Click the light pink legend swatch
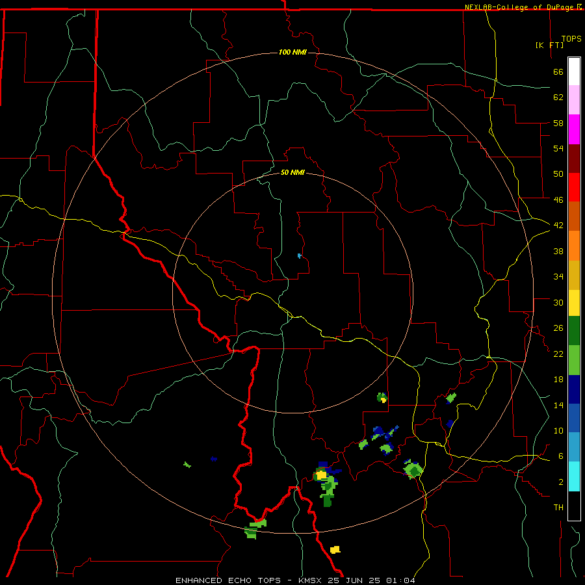585x585 pixels. (x=574, y=100)
